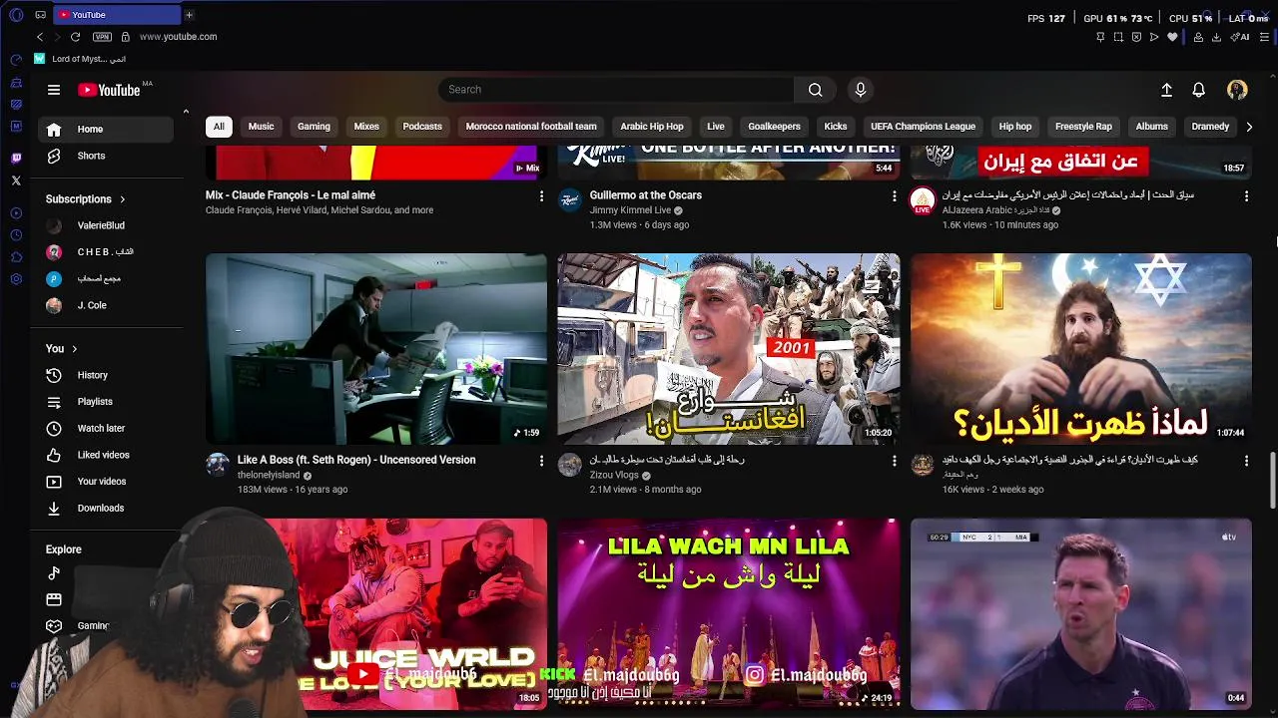The width and height of the screenshot is (1278, 718).
Task: Start voice search with the microphone
Action: click(x=861, y=90)
